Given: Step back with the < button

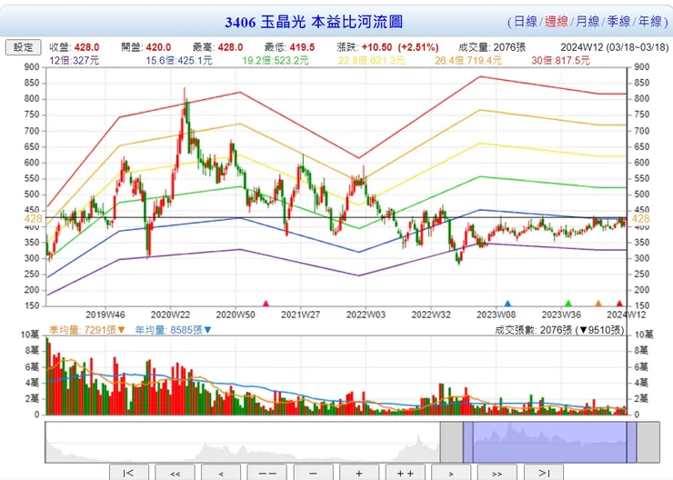Looking at the screenshot, I should tap(221, 473).
